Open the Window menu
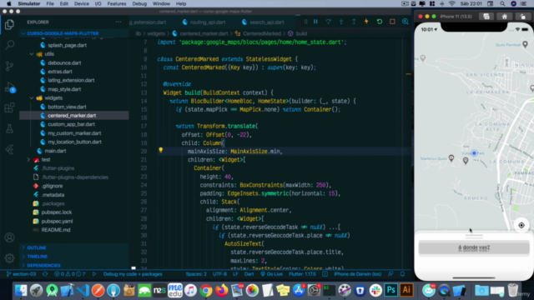The image size is (534, 300). point(161,3)
